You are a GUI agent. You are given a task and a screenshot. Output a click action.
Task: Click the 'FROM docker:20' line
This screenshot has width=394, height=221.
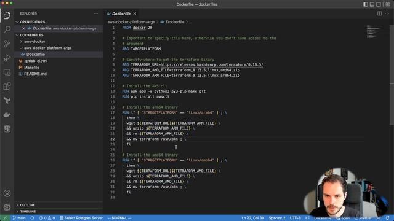click(x=137, y=28)
